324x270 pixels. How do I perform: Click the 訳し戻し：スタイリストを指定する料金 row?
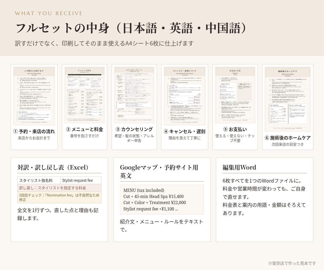(59, 188)
